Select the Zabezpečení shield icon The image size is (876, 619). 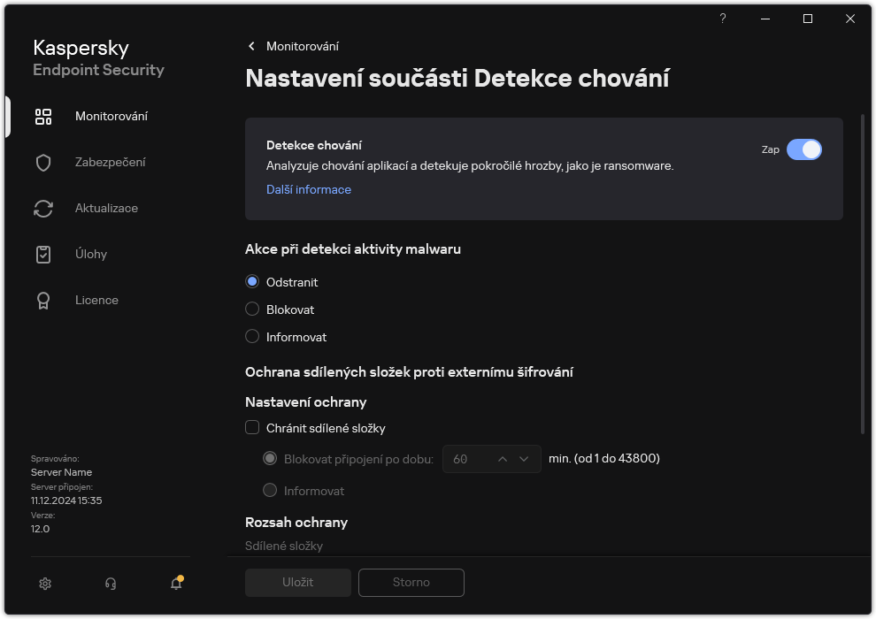pyautogui.click(x=43, y=162)
